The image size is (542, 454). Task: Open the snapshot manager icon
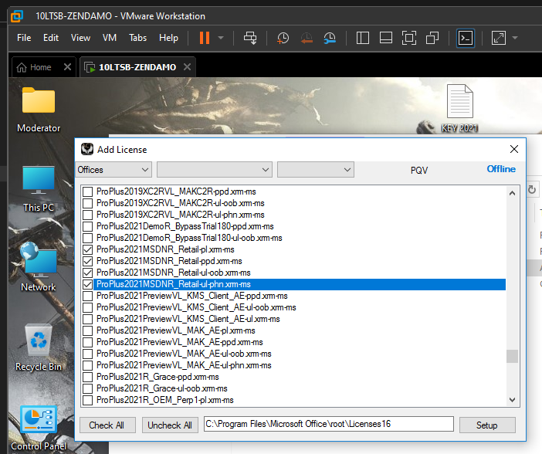click(x=330, y=38)
